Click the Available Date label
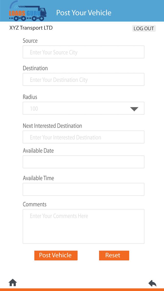Viewport: 164px width, 291px height. (38, 151)
